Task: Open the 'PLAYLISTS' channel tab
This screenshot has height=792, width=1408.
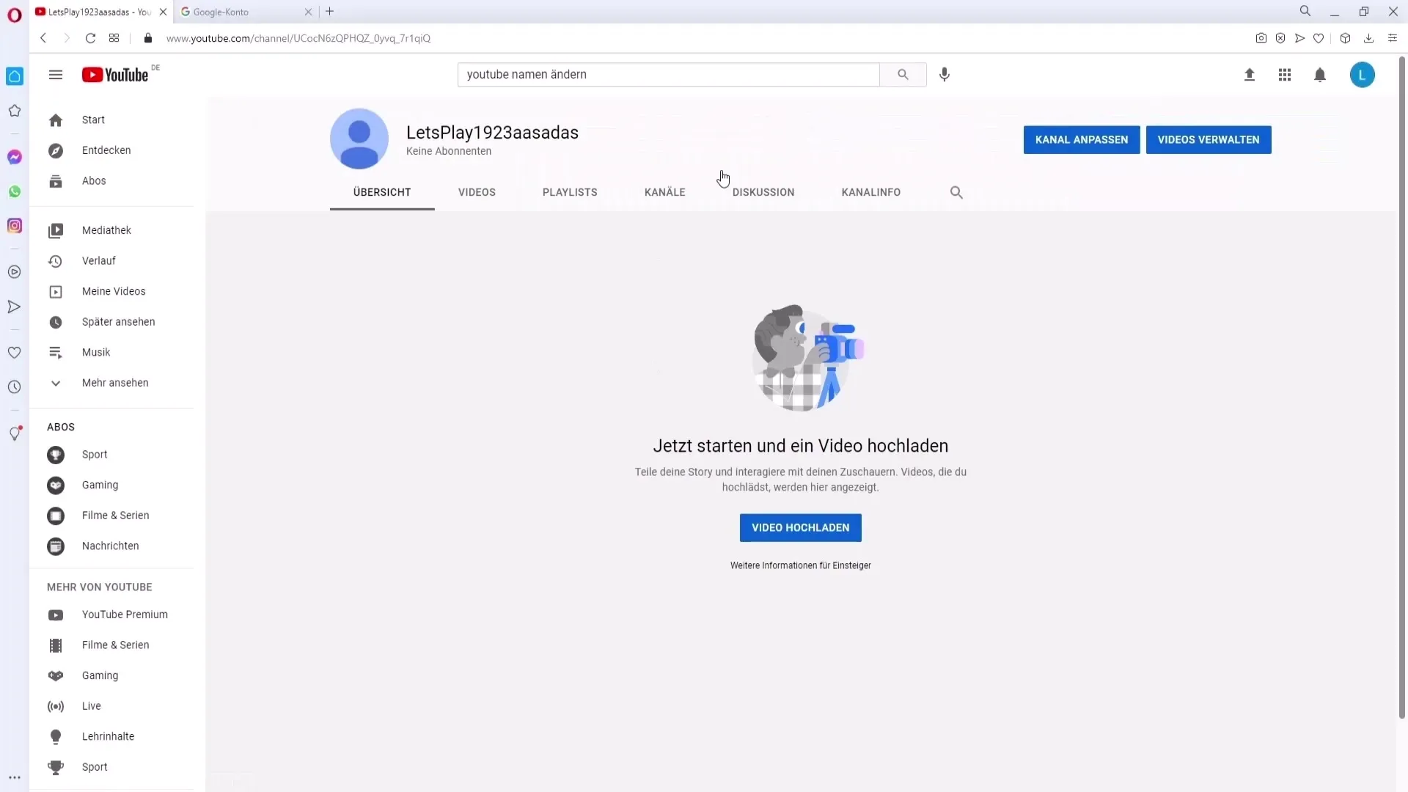Action: [x=570, y=191]
